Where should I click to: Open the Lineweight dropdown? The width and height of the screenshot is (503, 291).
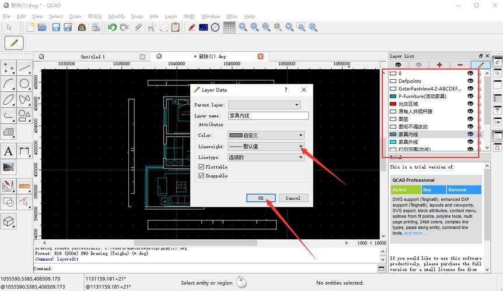266,147
